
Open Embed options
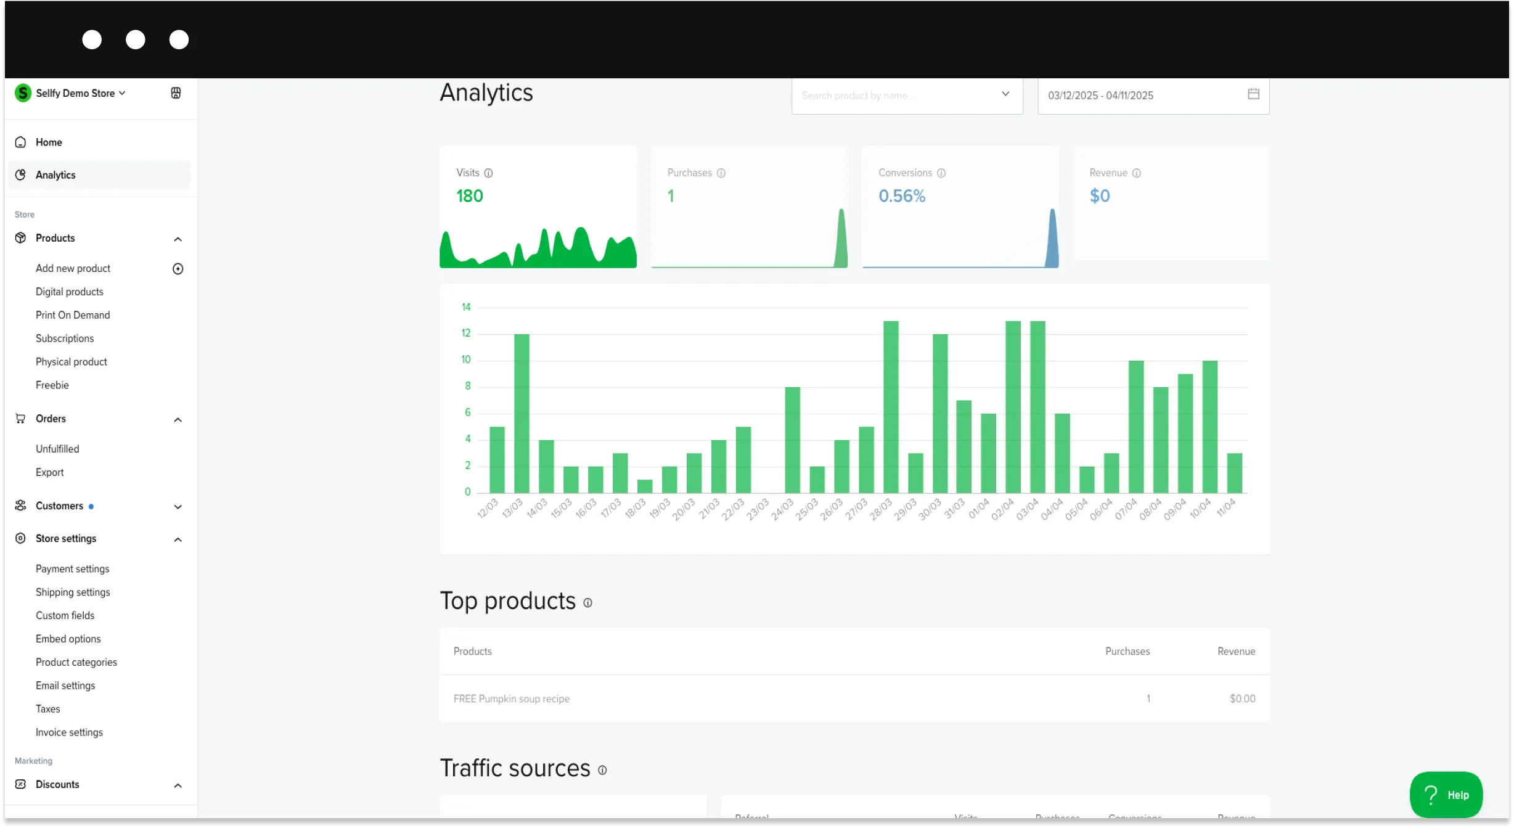tap(68, 639)
